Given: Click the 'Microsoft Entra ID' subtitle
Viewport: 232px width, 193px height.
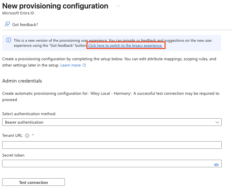Looking at the screenshot, I should point(18,13).
